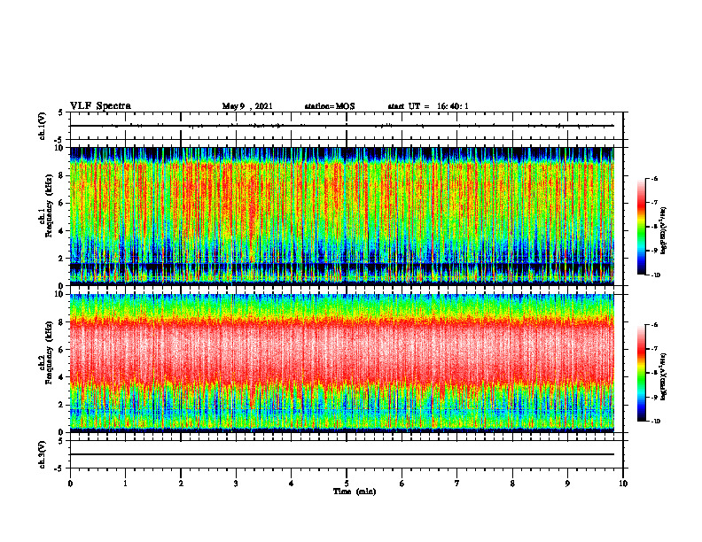
Task: Click the ch.1 color bar "-6" label
Action: pyautogui.click(x=655, y=179)
